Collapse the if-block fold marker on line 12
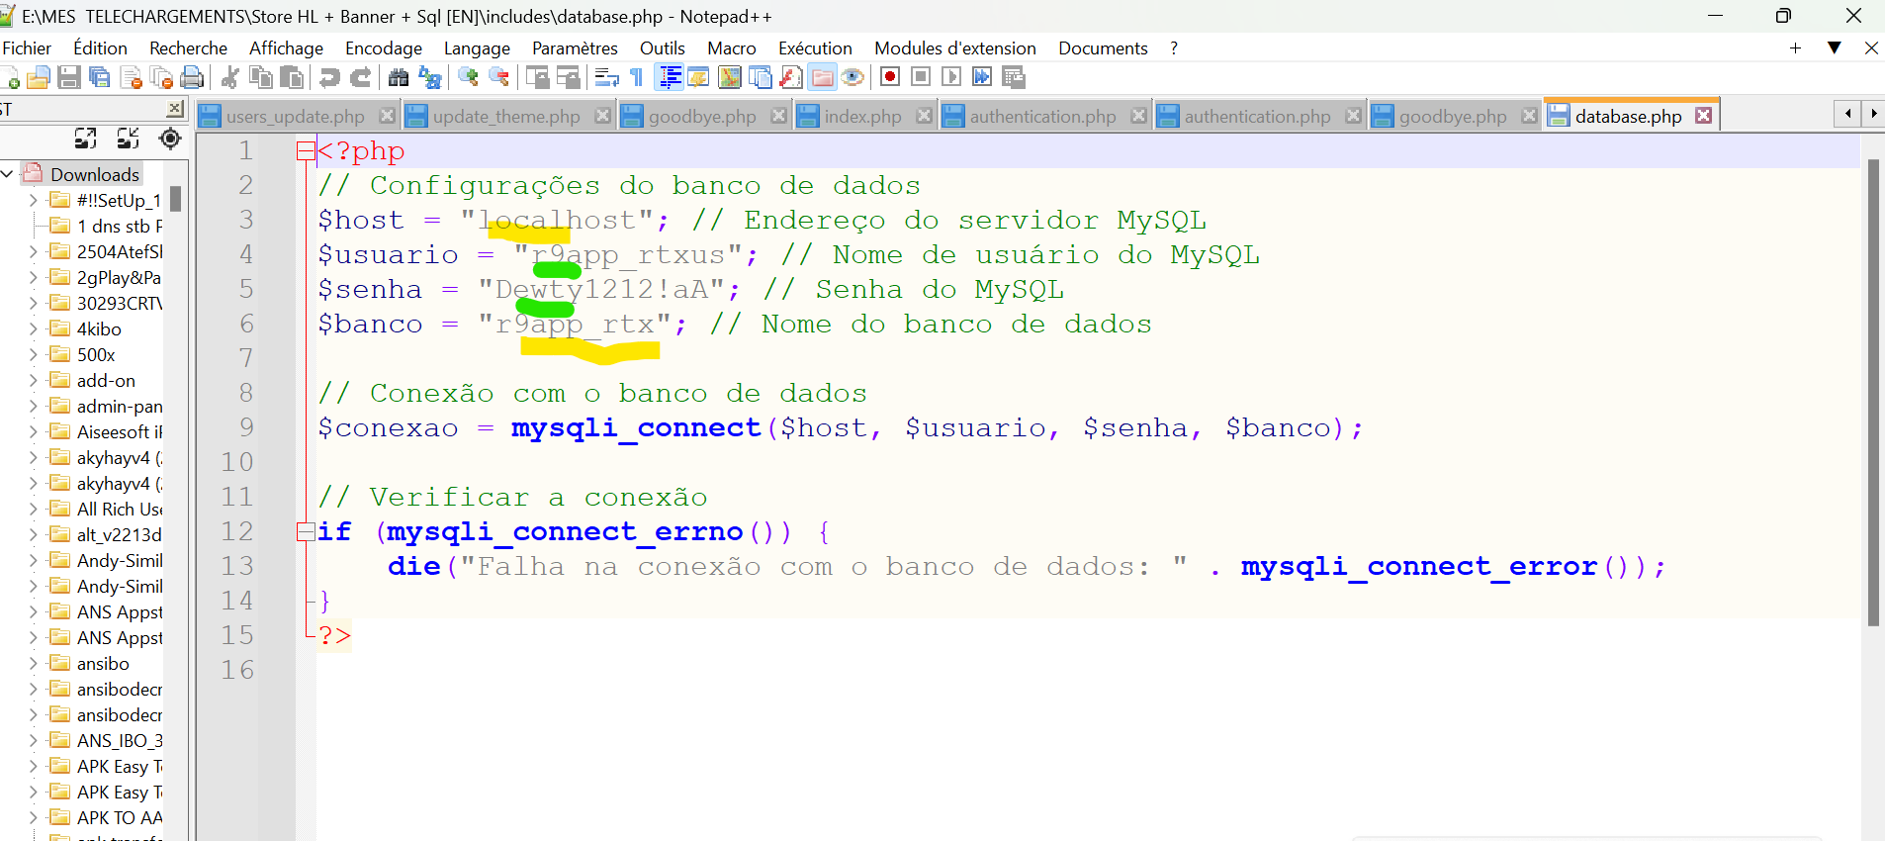This screenshot has height=841, width=1885. pos(305,532)
